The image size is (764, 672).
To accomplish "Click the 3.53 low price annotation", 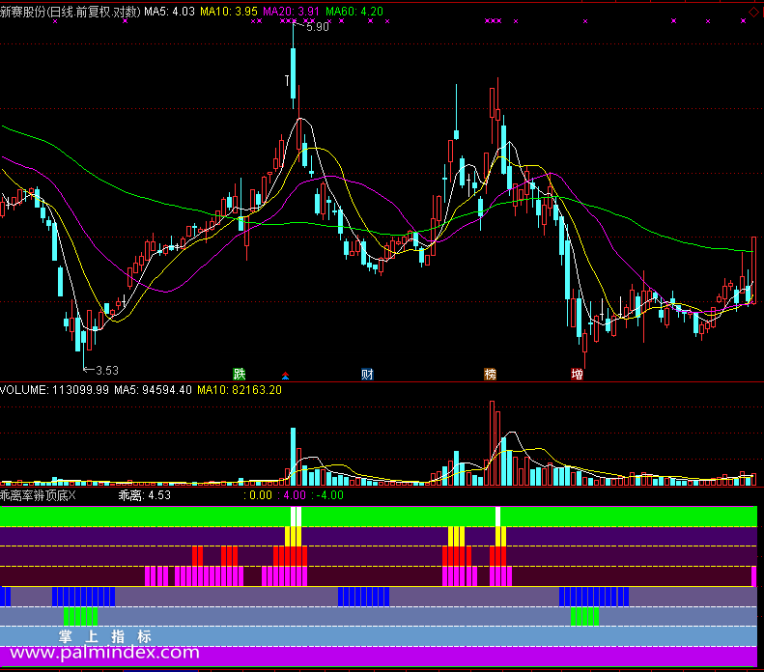I will pyautogui.click(x=107, y=371).
